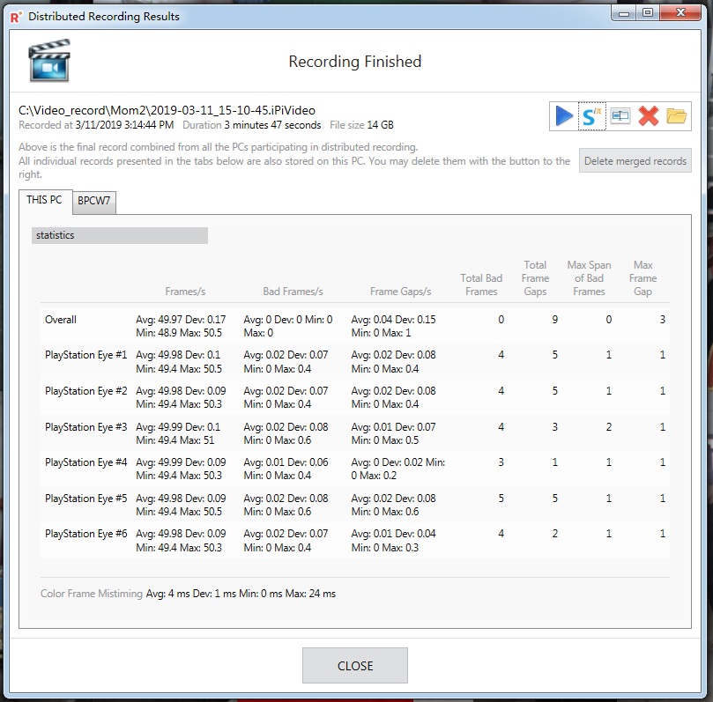The image size is (713, 702).
Task: Switch to the BPCW7 tab
Action: (94, 202)
